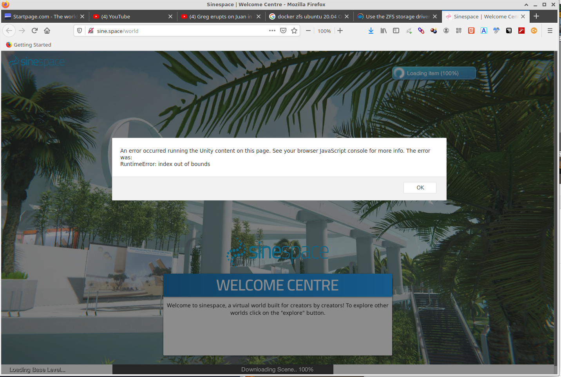
Task: Save the page to Pocket
Action: [283, 31]
